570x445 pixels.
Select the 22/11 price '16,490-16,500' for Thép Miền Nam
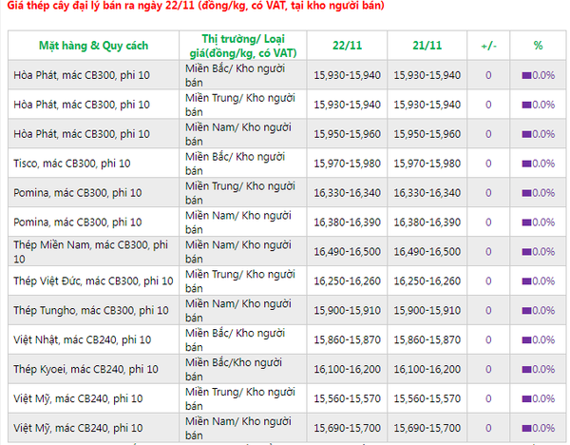click(347, 252)
